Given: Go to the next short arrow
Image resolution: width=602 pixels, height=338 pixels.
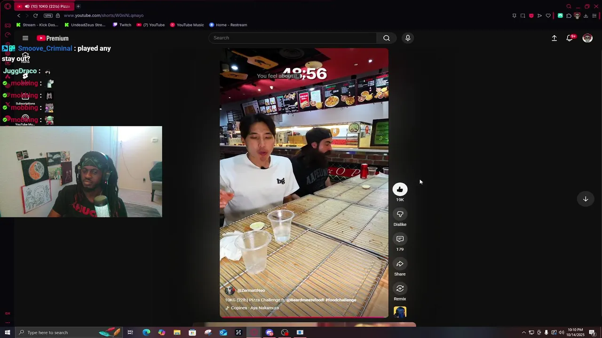Looking at the screenshot, I should point(586,199).
